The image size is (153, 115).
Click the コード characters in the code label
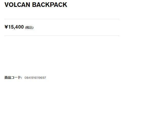pos(16,77)
